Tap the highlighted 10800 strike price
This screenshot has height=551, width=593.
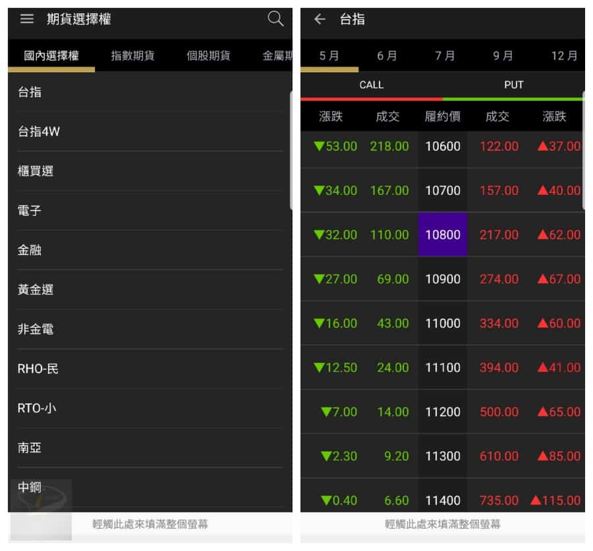(443, 234)
